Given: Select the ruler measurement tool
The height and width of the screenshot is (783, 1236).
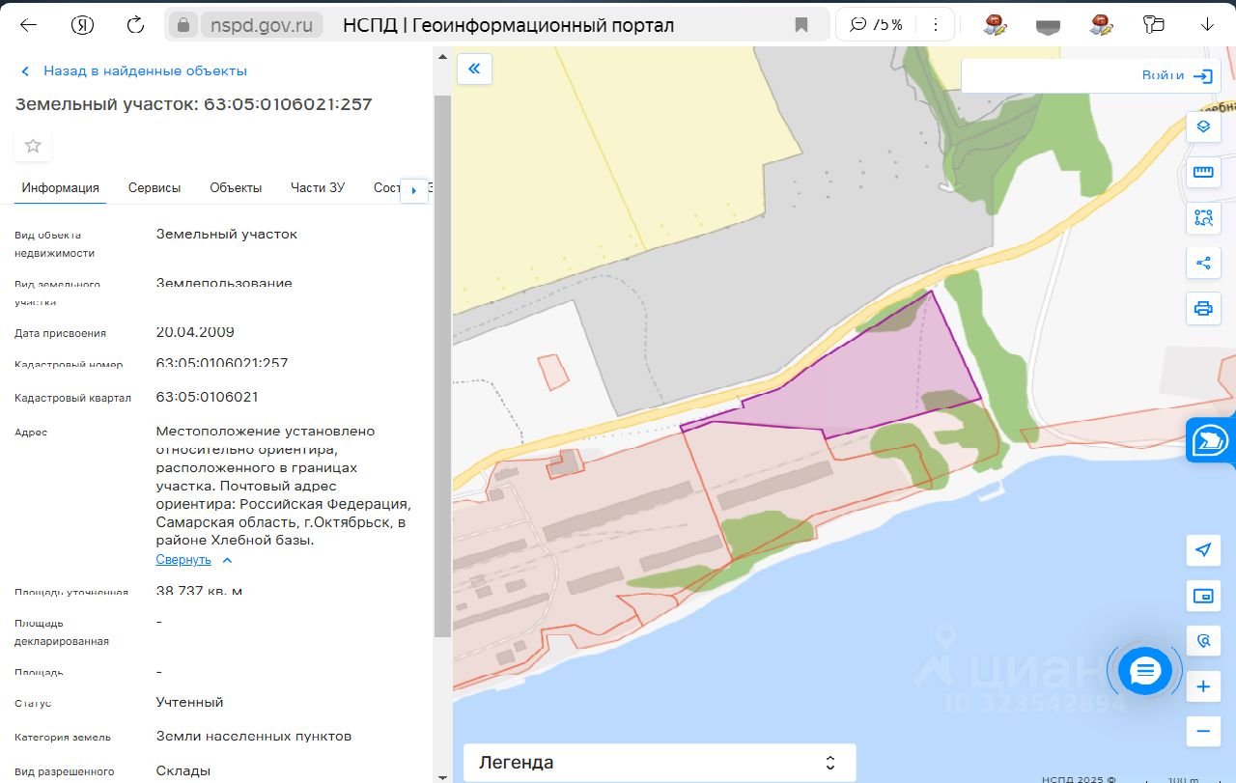Looking at the screenshot, I should [x=1203, y=173].
